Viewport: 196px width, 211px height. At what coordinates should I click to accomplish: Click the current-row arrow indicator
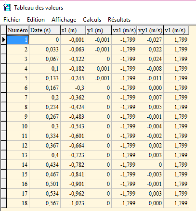(3, 40)
